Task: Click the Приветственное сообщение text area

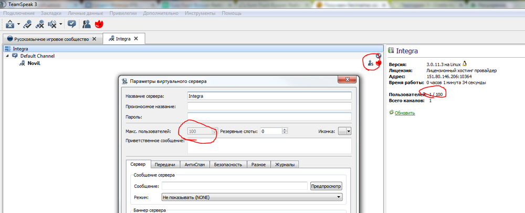Action: coord(269,146)
